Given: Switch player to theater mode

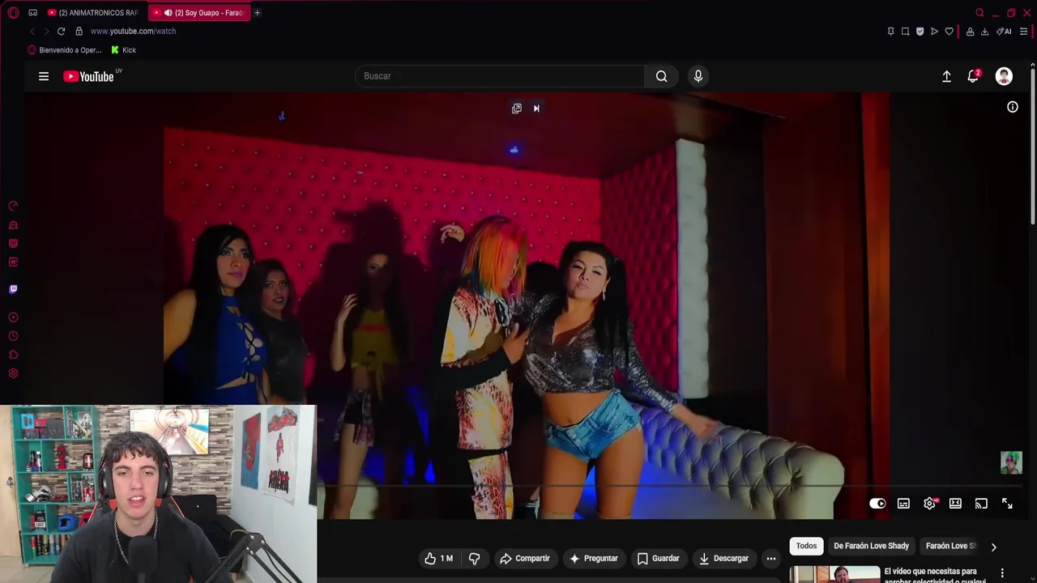Looking at the screenshot, I should pyautogui.click(x=955, y=504).
